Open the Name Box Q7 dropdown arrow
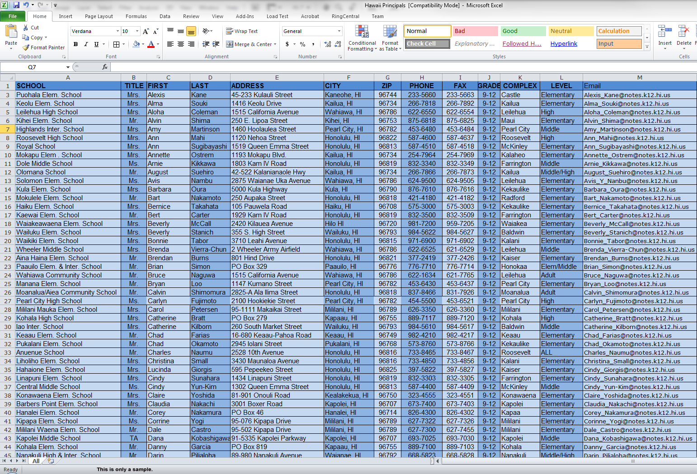Image resolution: width=697 pixels, height=474 pixels. point(68,67)
